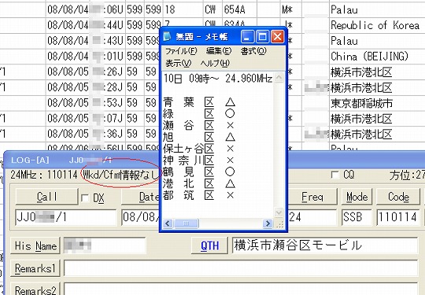The height and width of the screenshot is (295, 425).
Task: Toggle the DX checkbox in LOG window
Action: click(85, 198)
